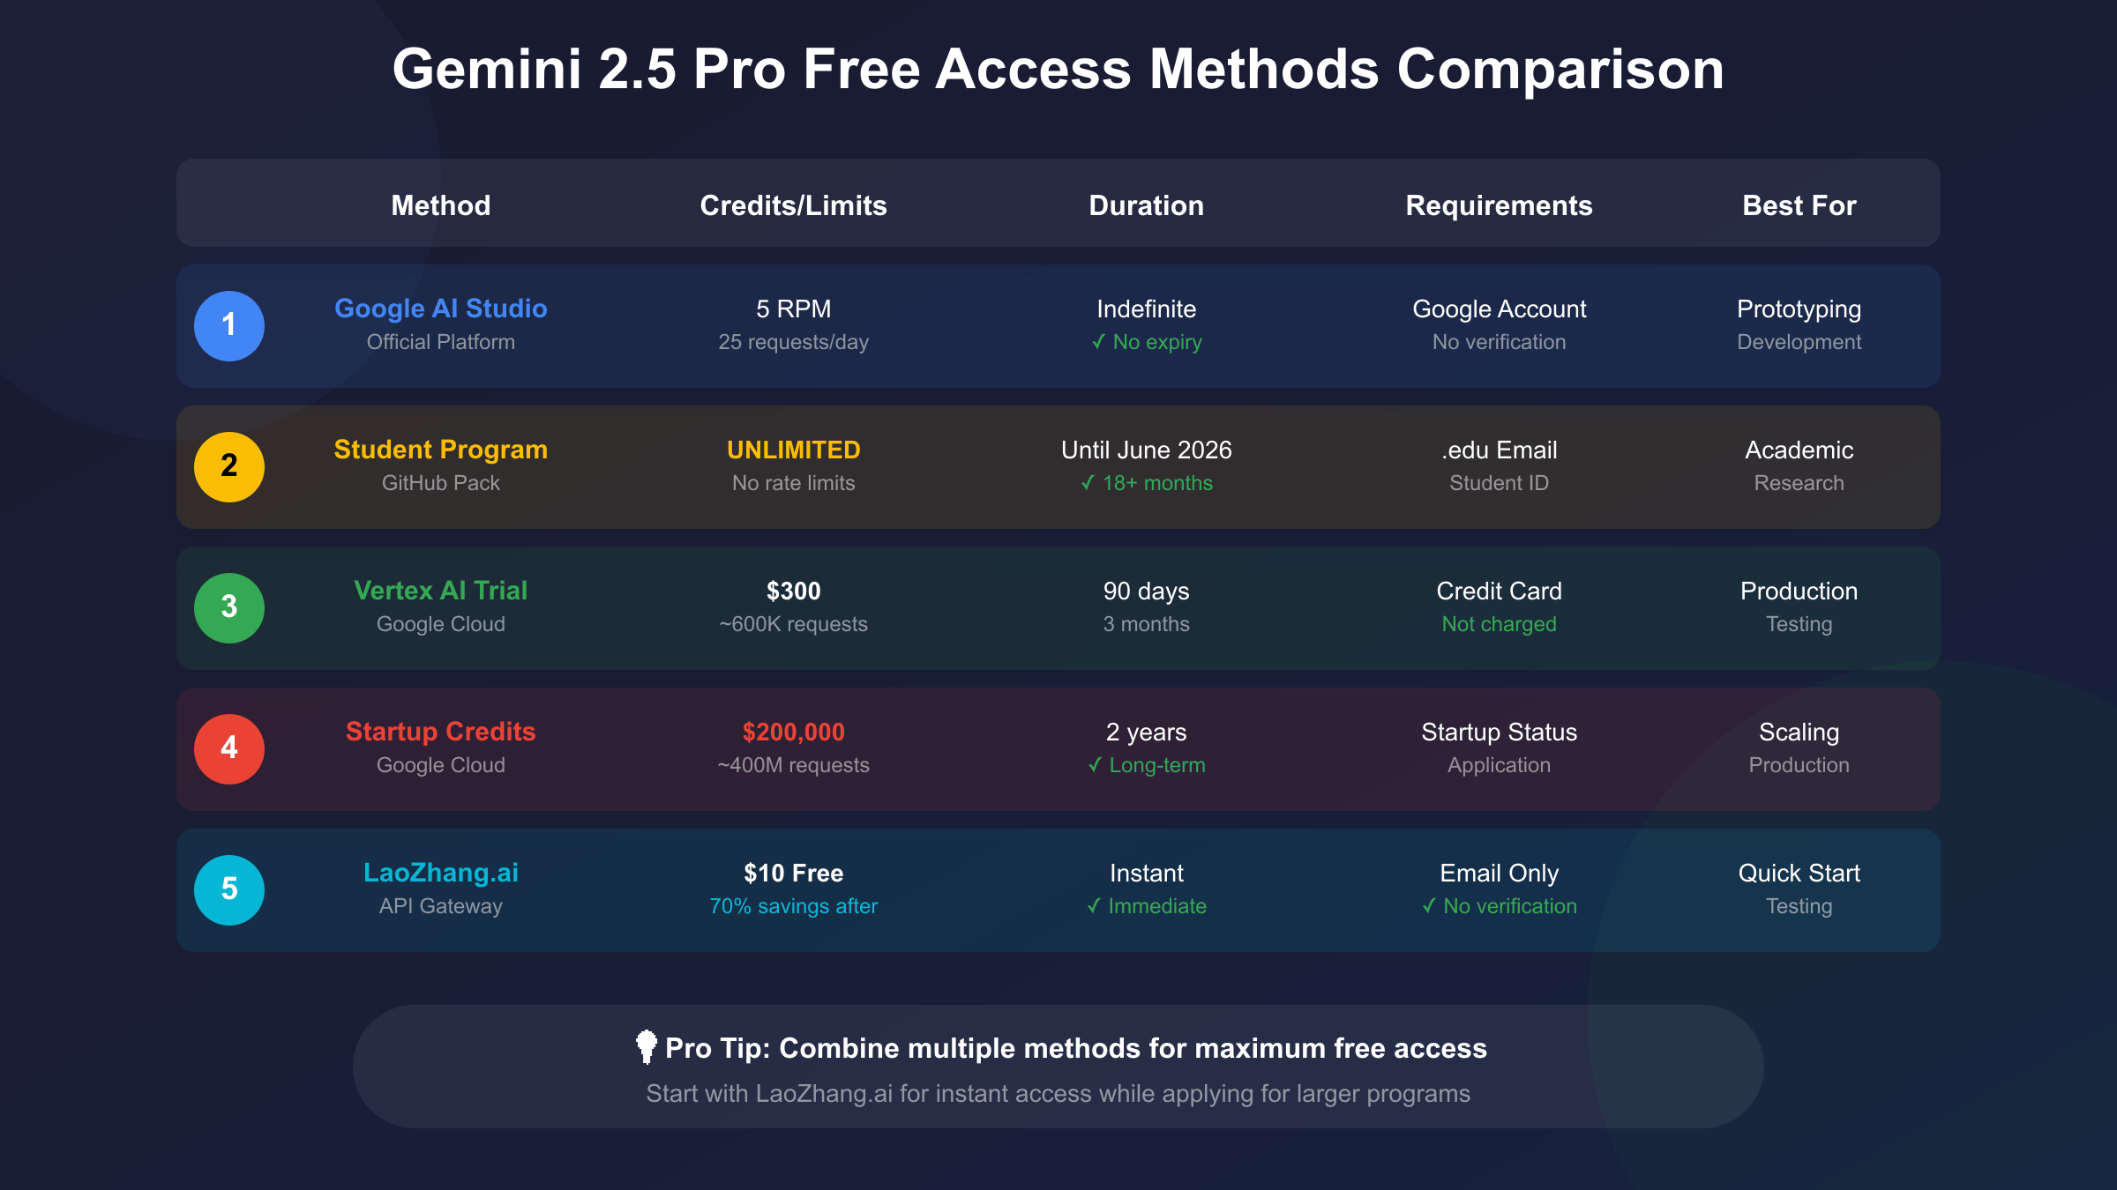Select the Best For column header
The image size is (2117, 1190).
(1799, 205)
